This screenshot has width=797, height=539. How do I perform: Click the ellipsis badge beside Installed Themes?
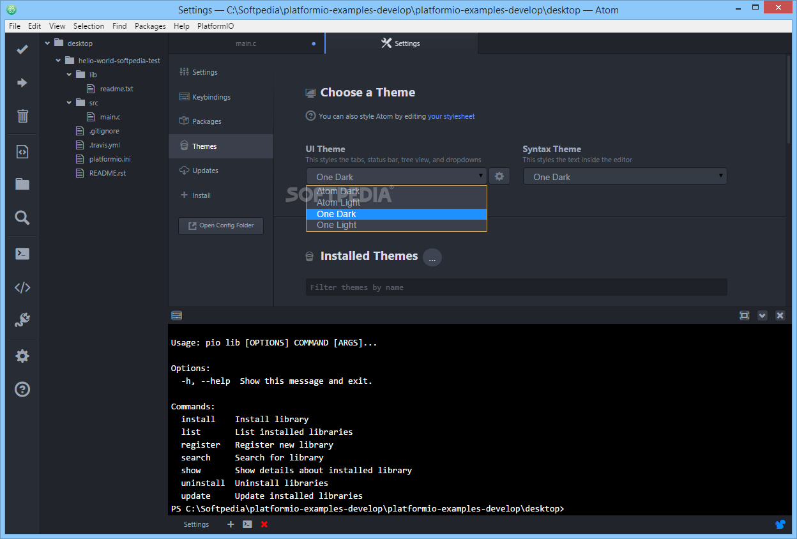pos(432,258)
